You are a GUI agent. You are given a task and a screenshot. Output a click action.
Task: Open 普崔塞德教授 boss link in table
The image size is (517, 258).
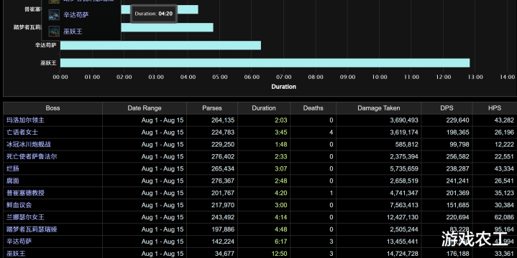(x=25, y=193)
